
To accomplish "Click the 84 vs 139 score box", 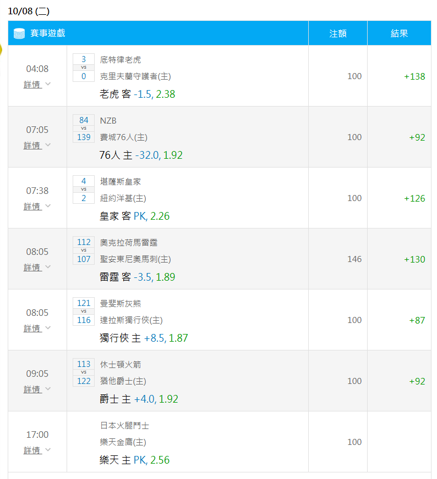I will pos(84,129).
